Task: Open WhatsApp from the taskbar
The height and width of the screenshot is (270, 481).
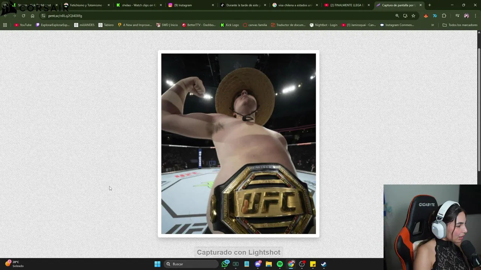Action: pos(225,264)
